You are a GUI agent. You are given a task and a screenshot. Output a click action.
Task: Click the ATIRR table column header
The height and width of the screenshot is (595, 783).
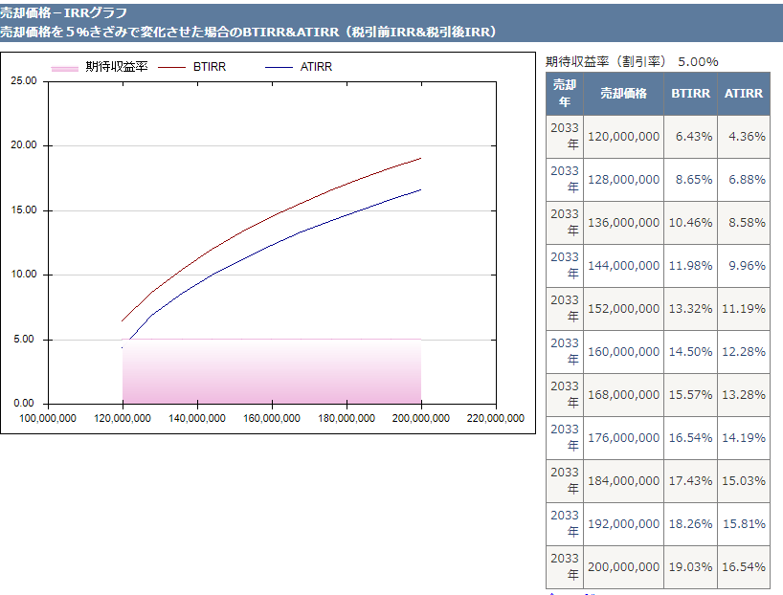point(744,94)
